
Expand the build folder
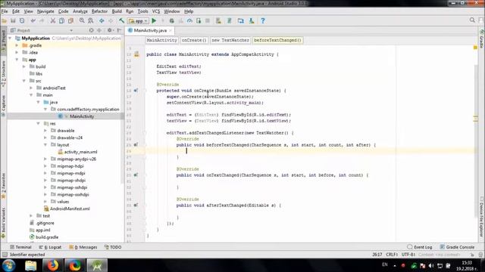pyautogui.click(x=24, y=66)
